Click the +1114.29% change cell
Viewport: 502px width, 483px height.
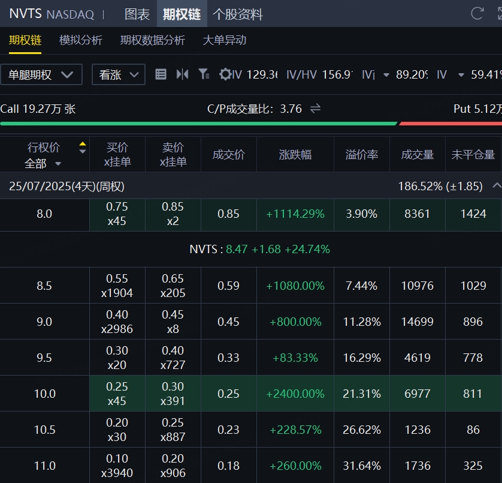[295, 214]
